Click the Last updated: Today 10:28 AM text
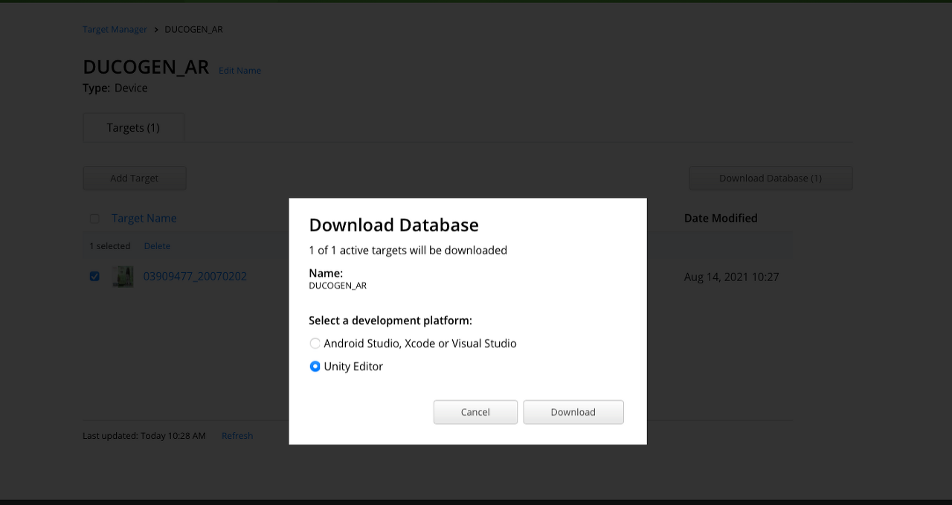This screenshot has height=505, width=952. click(x=144, y=436)
